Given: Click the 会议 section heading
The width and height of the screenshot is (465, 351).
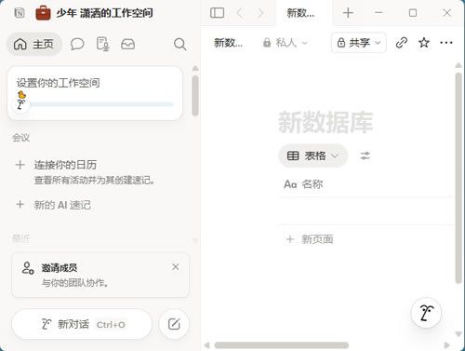Looking at the screenshot, I should [x=20, y=138].
